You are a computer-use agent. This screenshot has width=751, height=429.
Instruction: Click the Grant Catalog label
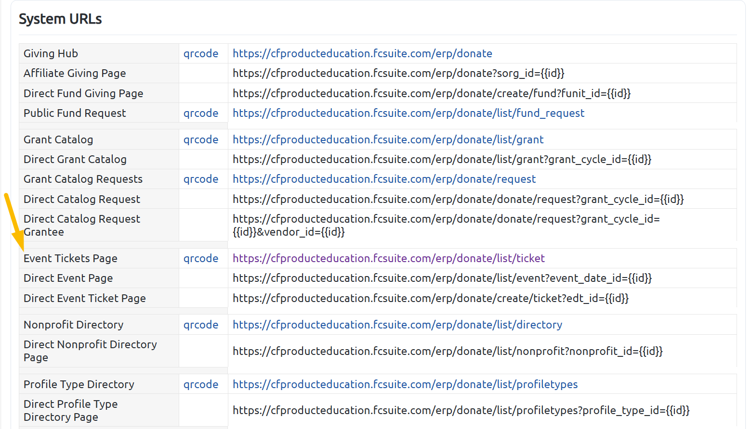58,139
